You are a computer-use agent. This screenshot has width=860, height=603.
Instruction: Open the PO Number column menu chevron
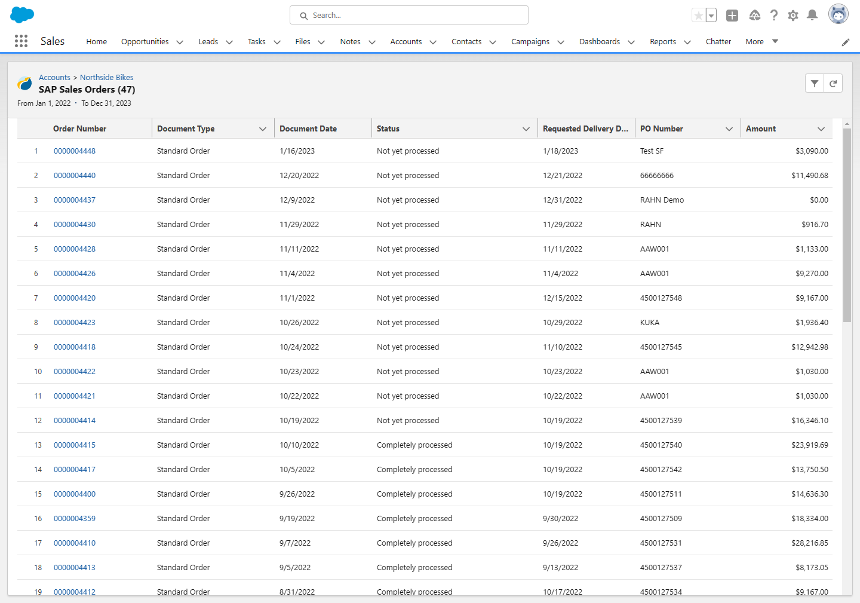[729, 128]
